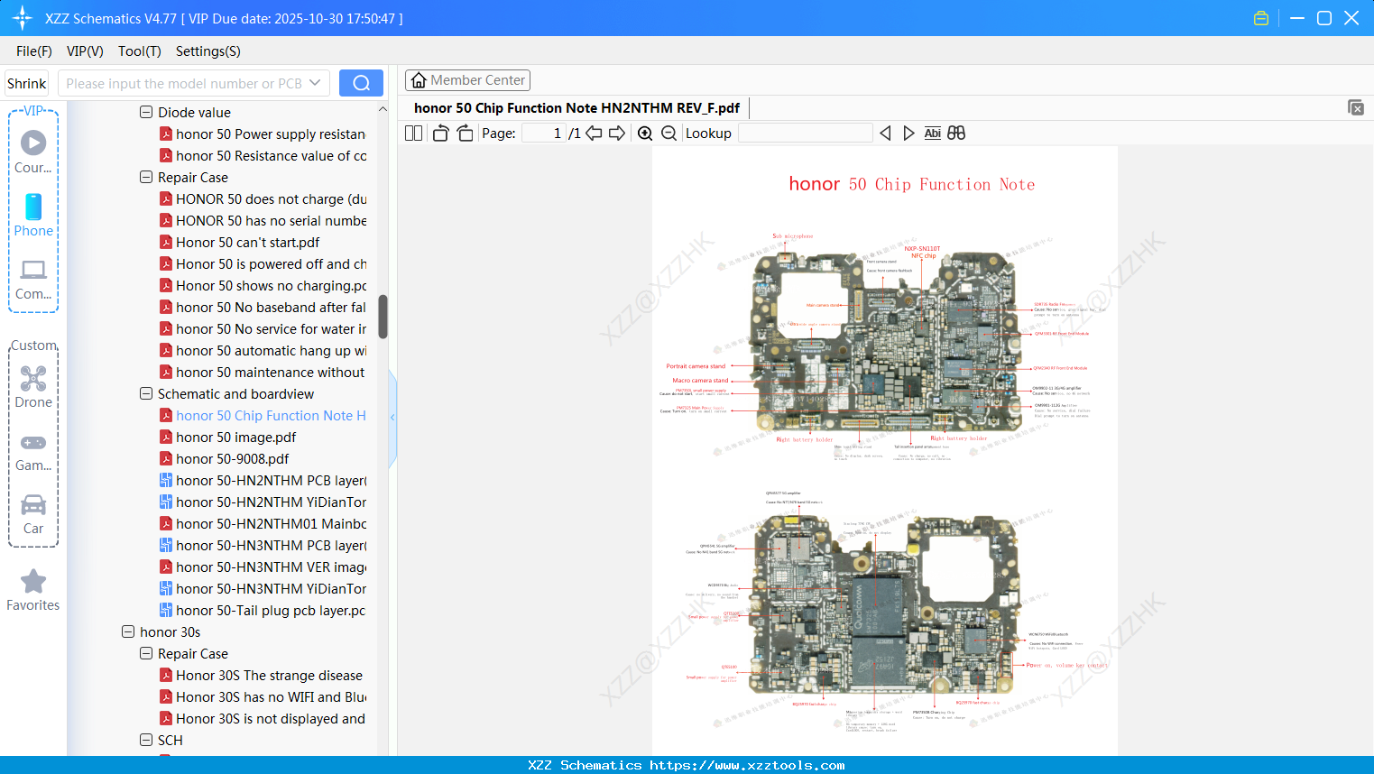Collapse side panel with splitter handle

pyautogui.click(x=392, y=417)
